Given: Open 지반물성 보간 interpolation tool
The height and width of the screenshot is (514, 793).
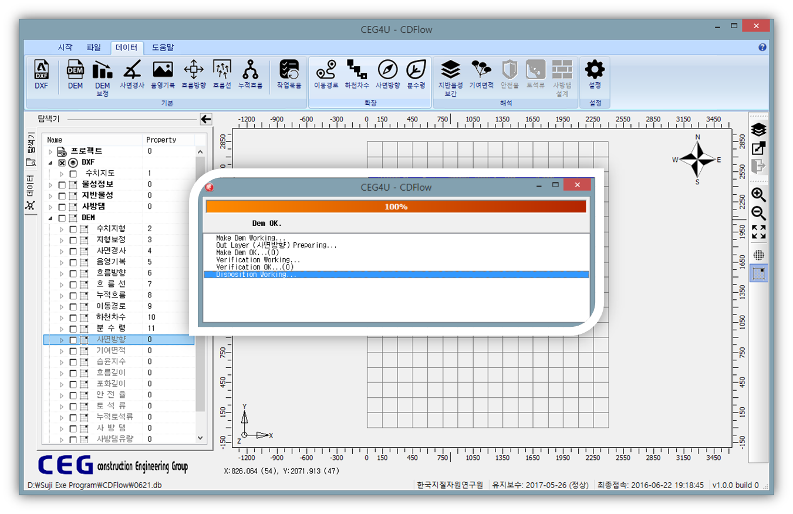Looking at the screenshot, I should coord(450,77).
